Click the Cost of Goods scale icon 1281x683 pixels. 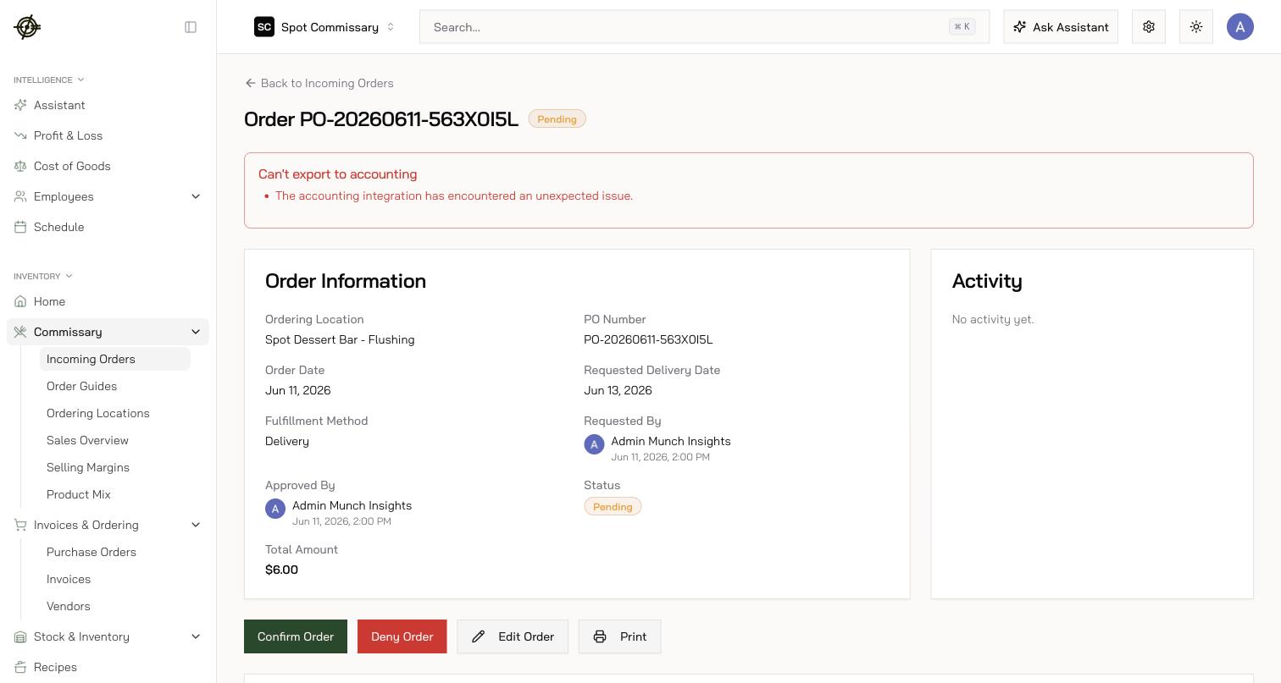coord(20,166)
